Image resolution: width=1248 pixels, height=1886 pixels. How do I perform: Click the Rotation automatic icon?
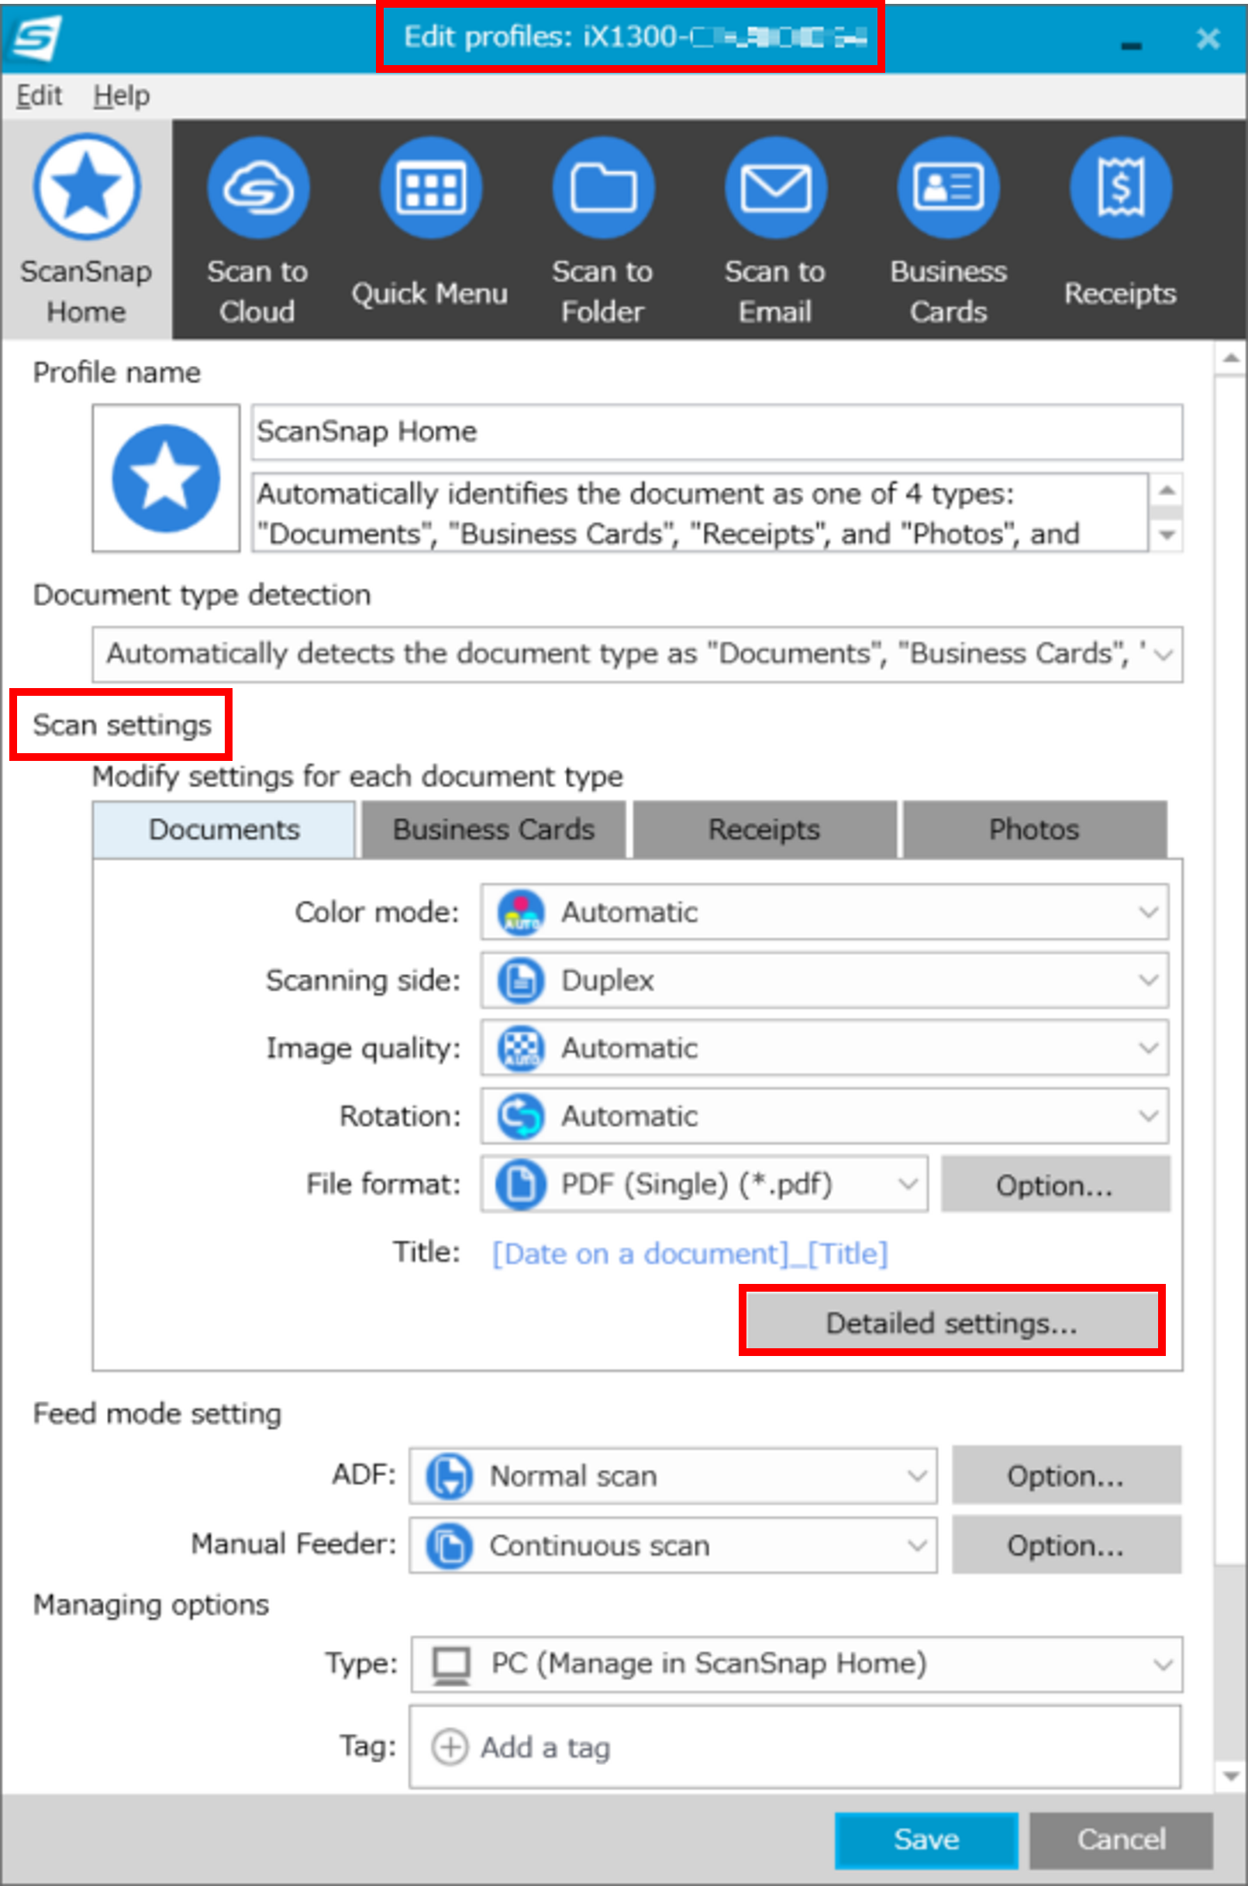(x=521, y=1117)
